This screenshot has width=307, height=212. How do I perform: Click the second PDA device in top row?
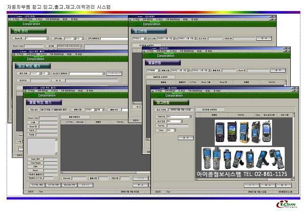[232, 132]
